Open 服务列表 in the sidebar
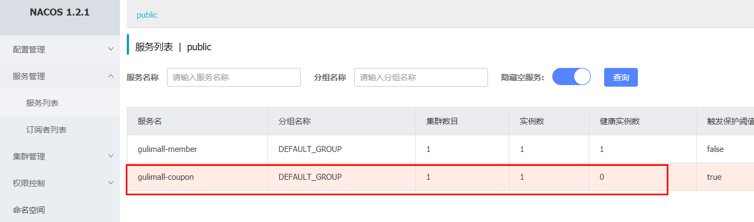Image resolution: width=754 pixels, height=222 pixels. tap(42, 103)
